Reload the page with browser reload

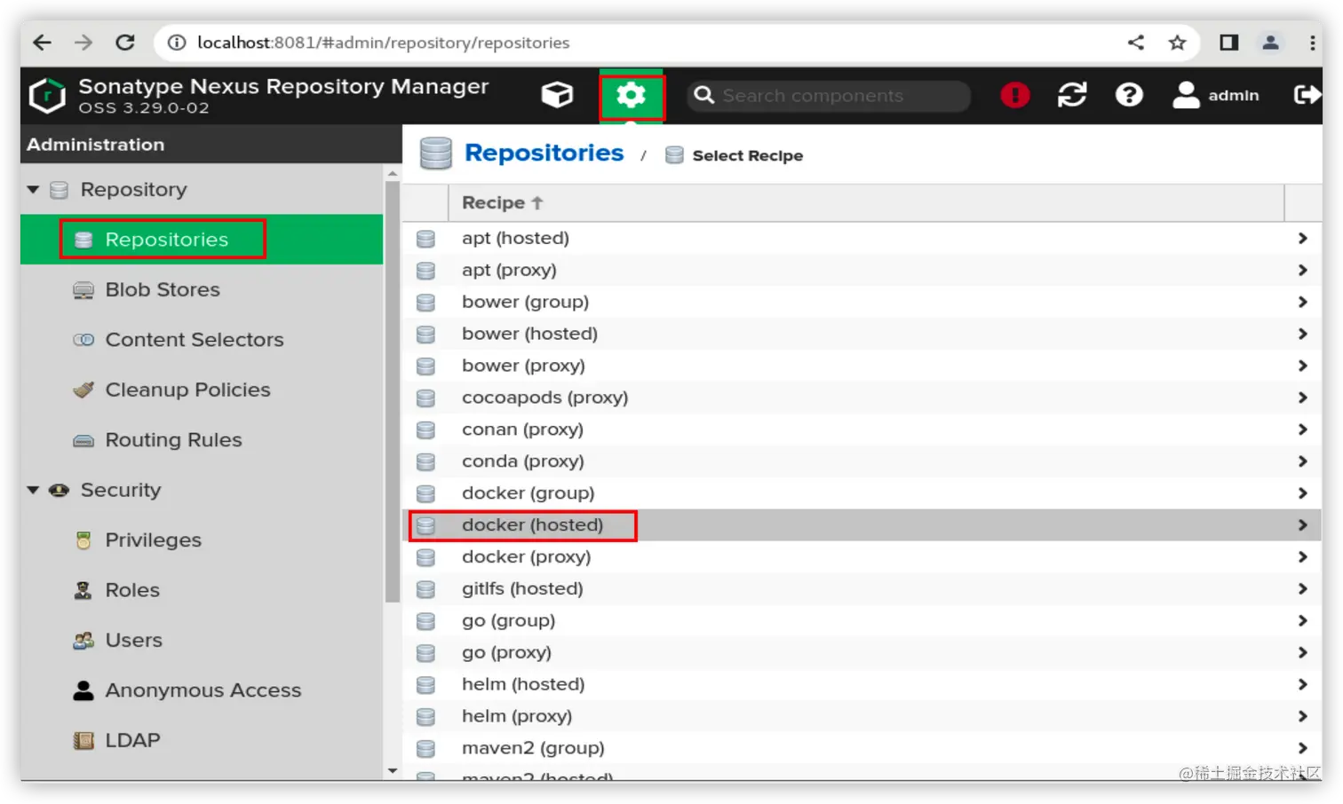[125, 43]
